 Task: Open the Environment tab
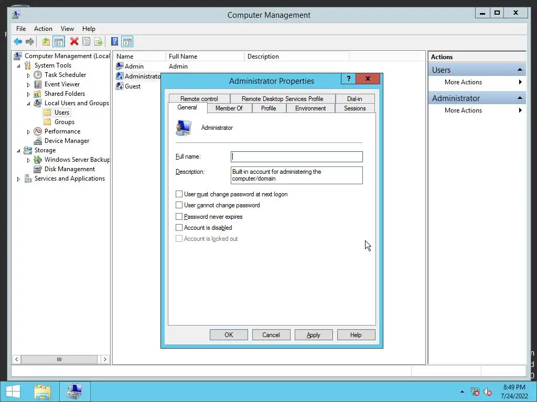310,108
